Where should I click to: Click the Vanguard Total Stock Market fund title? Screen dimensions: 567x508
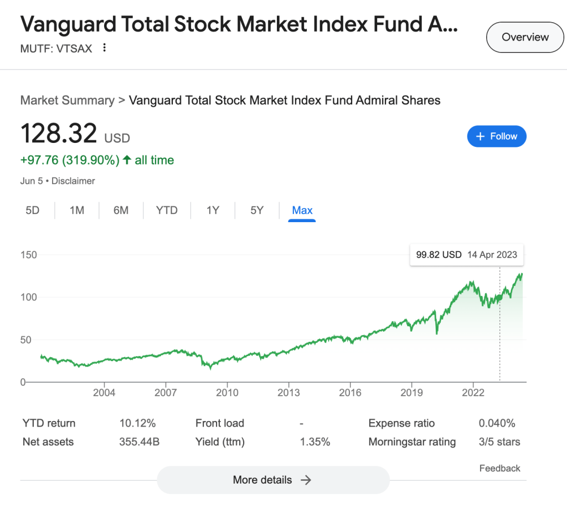[x=239, y=24]
